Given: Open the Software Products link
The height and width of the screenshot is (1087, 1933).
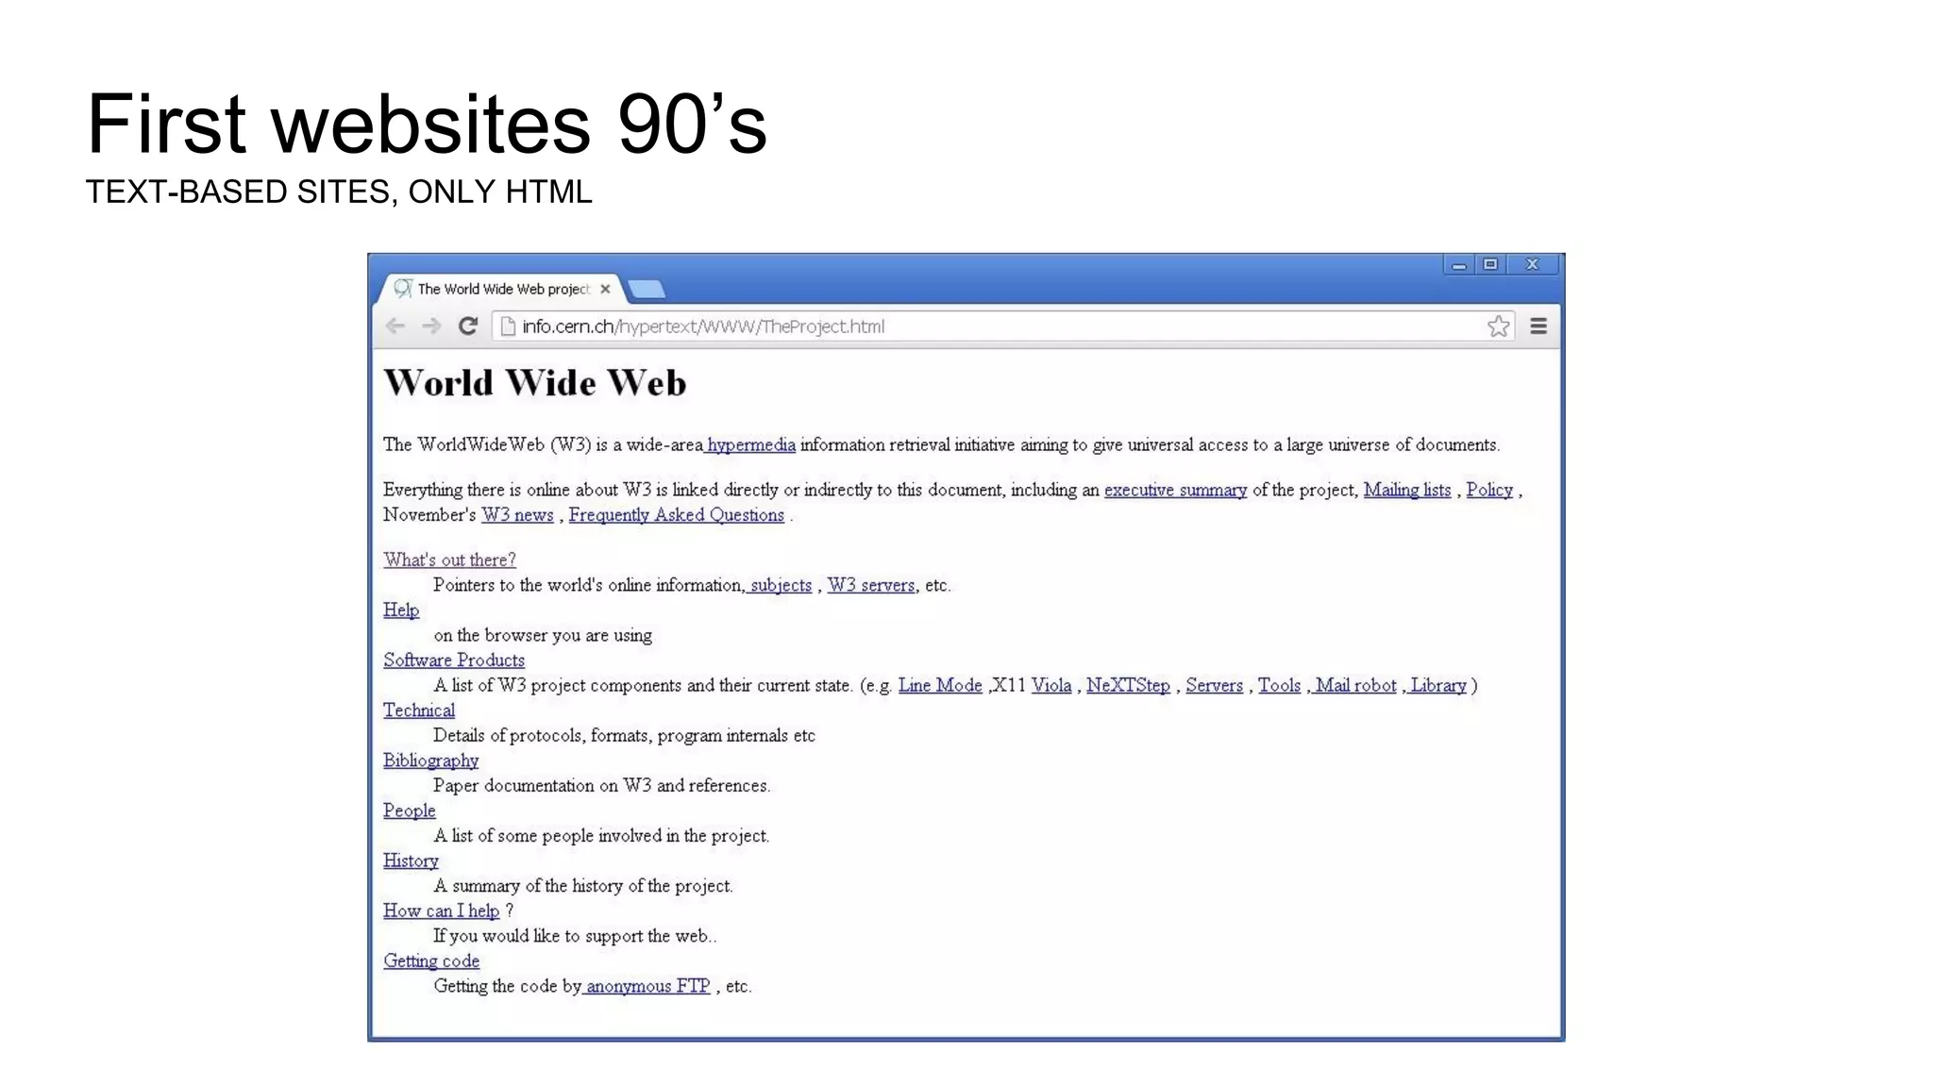Looking at the screenshot, I should click(x=453, y=661).
